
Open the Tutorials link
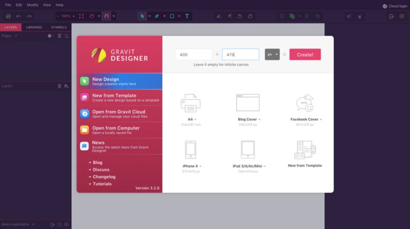click(x=102, y=184)
